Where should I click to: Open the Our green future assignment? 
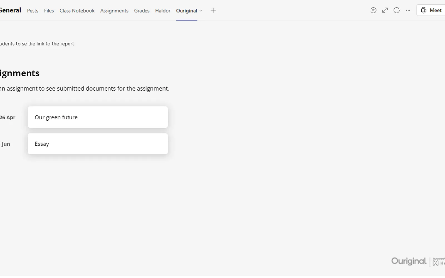click(x=98, y=117)
